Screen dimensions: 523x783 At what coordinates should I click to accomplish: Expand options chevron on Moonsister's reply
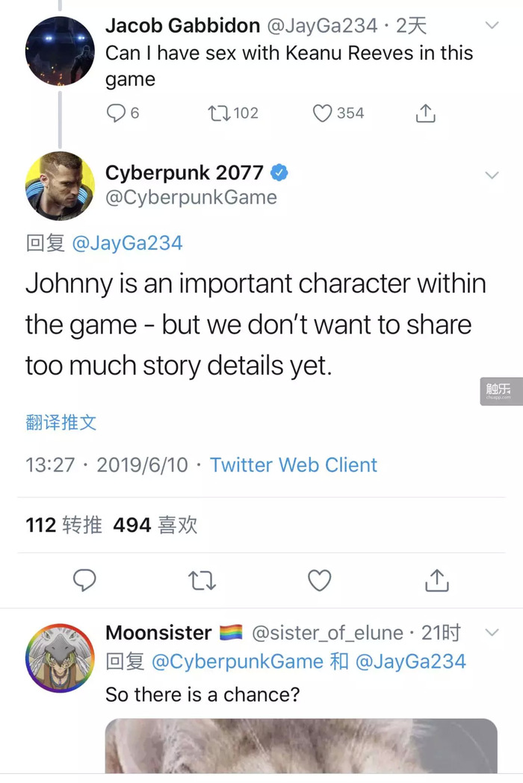[x=492, y=633]
